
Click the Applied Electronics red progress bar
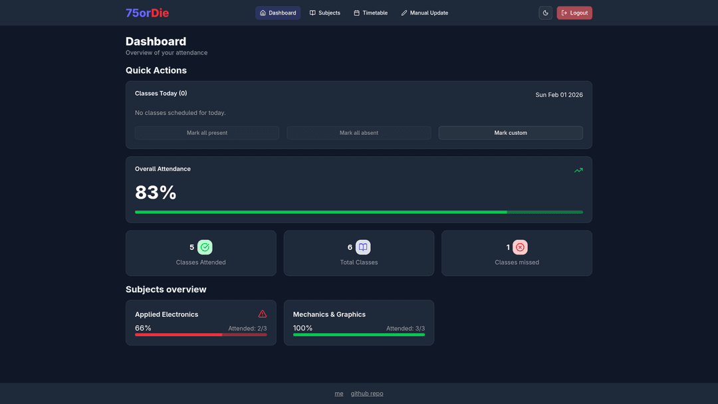tap(201, 335)
